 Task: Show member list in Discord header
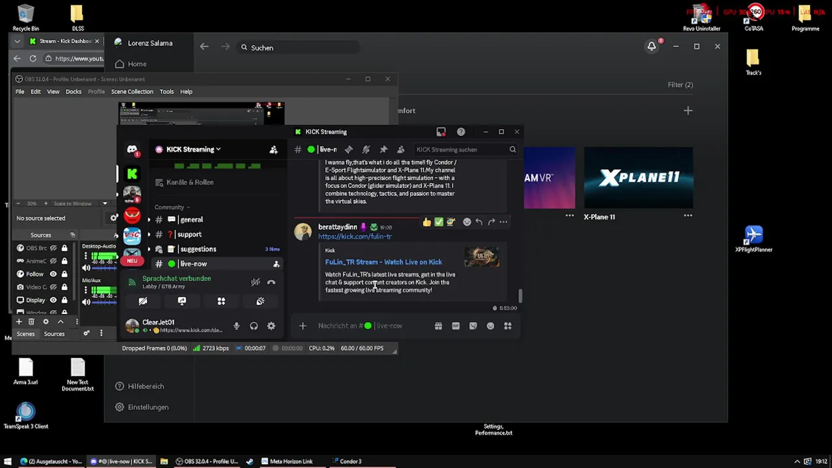tap(400, 149)
